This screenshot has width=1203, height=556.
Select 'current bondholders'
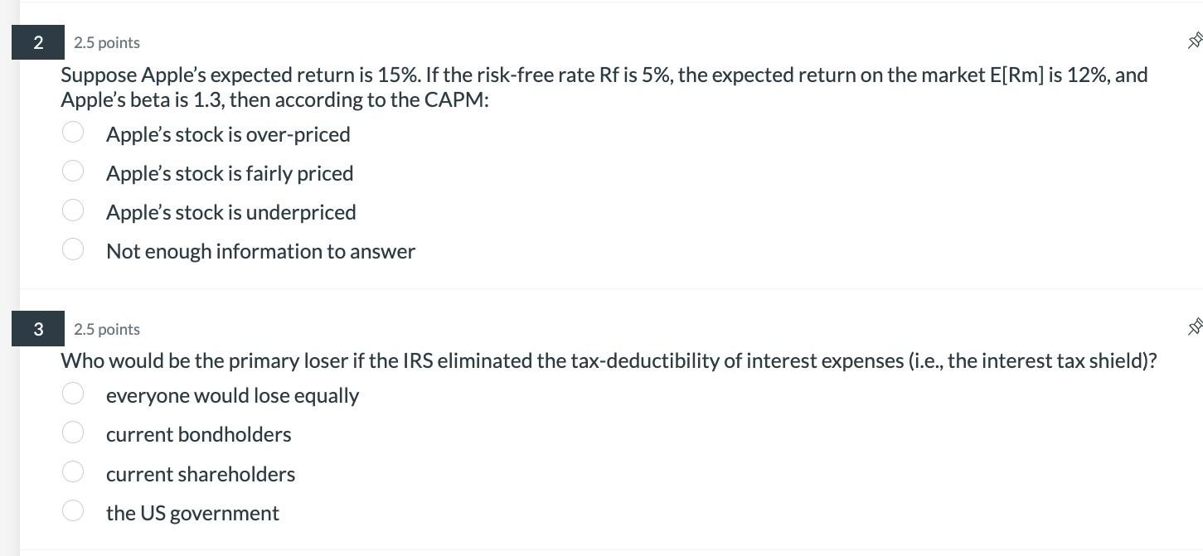[x=73, y=432]
